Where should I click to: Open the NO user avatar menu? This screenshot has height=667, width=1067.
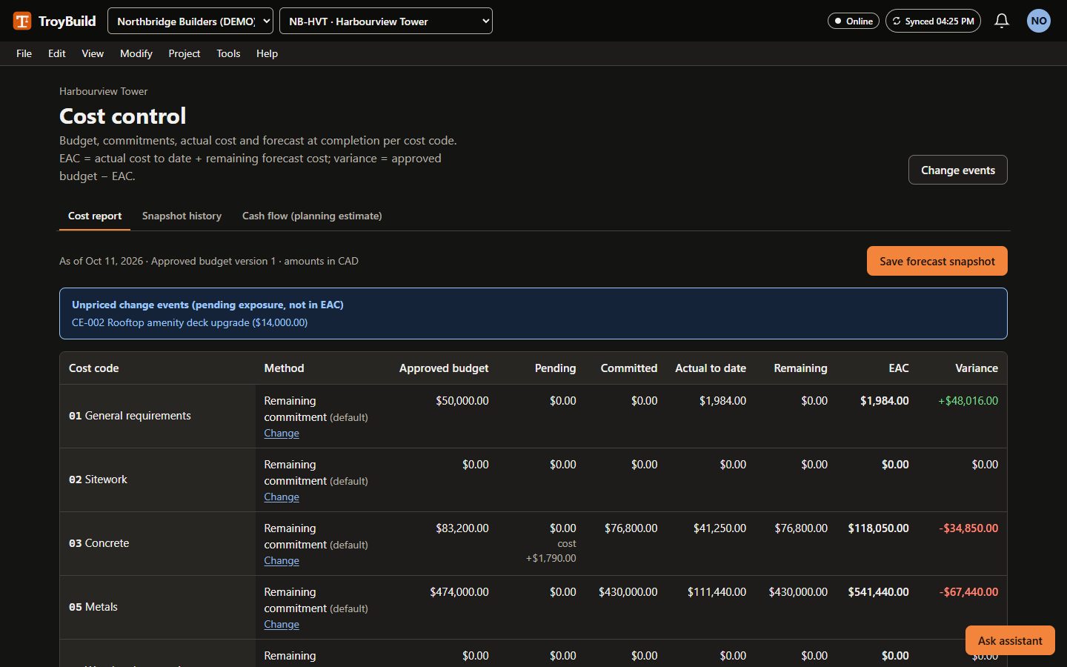click(1039, 21)
